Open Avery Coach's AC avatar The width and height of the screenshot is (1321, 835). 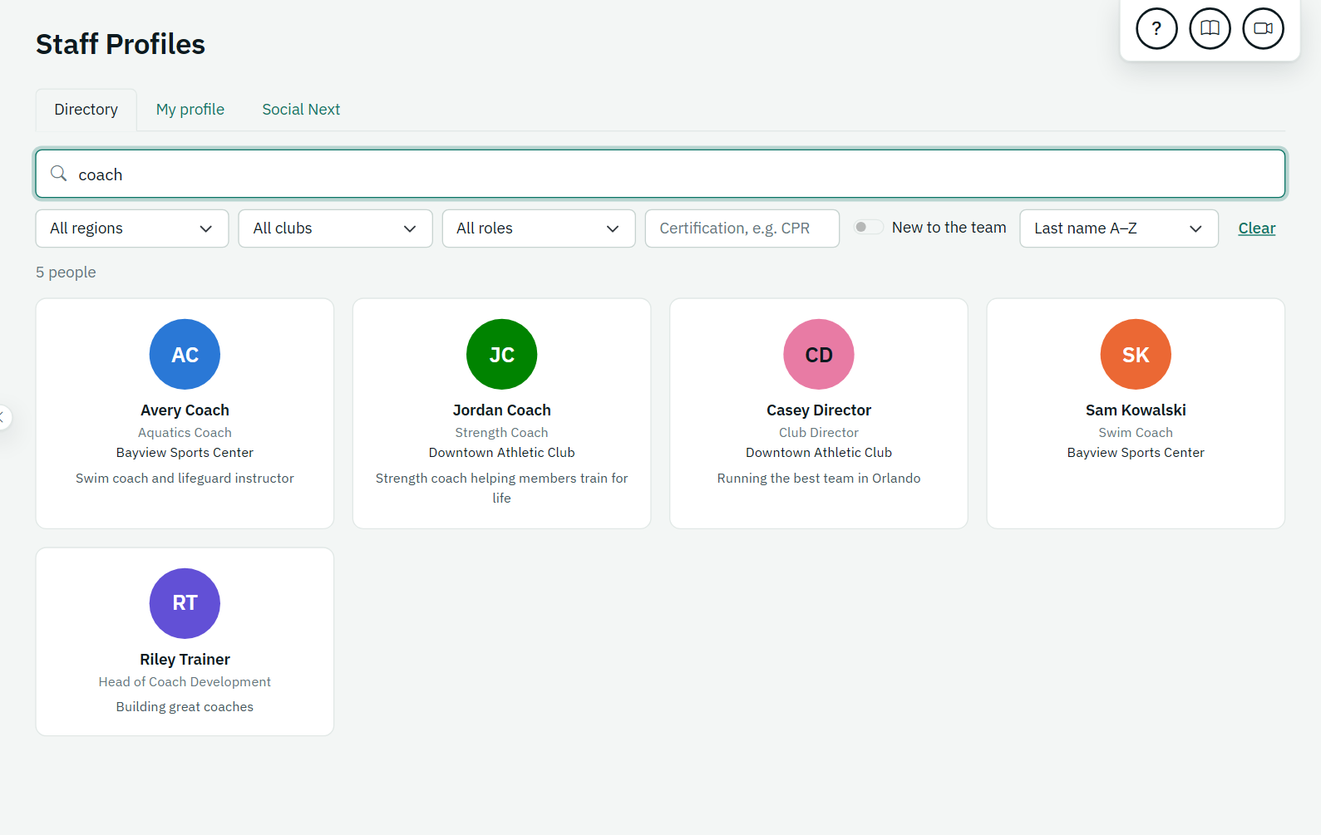click(185, 354)
